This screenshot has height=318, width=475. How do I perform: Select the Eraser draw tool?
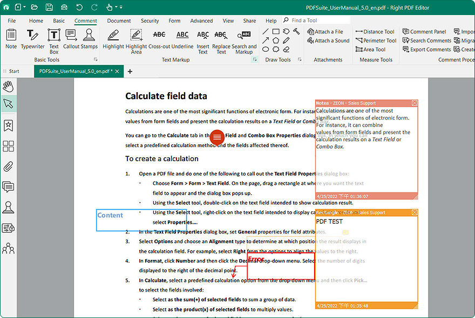286,50
